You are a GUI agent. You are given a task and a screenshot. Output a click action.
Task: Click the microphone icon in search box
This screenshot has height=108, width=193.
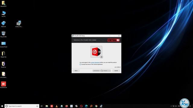tap(37, 106)
